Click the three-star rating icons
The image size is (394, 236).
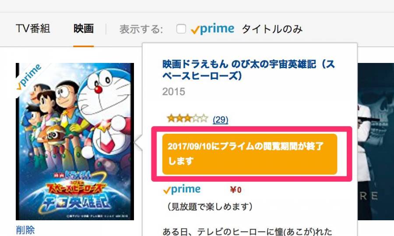coord(188,118)
